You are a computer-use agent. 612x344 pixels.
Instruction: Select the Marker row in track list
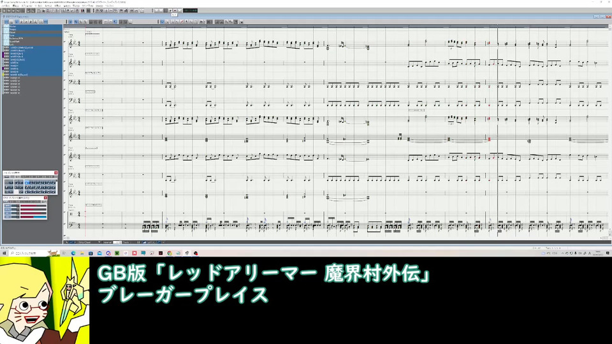click(x=33, y=27)
